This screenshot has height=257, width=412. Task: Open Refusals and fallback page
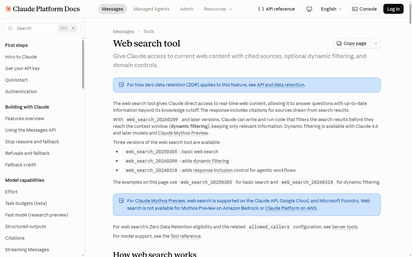pyautogui.click(x=27, y=153)
